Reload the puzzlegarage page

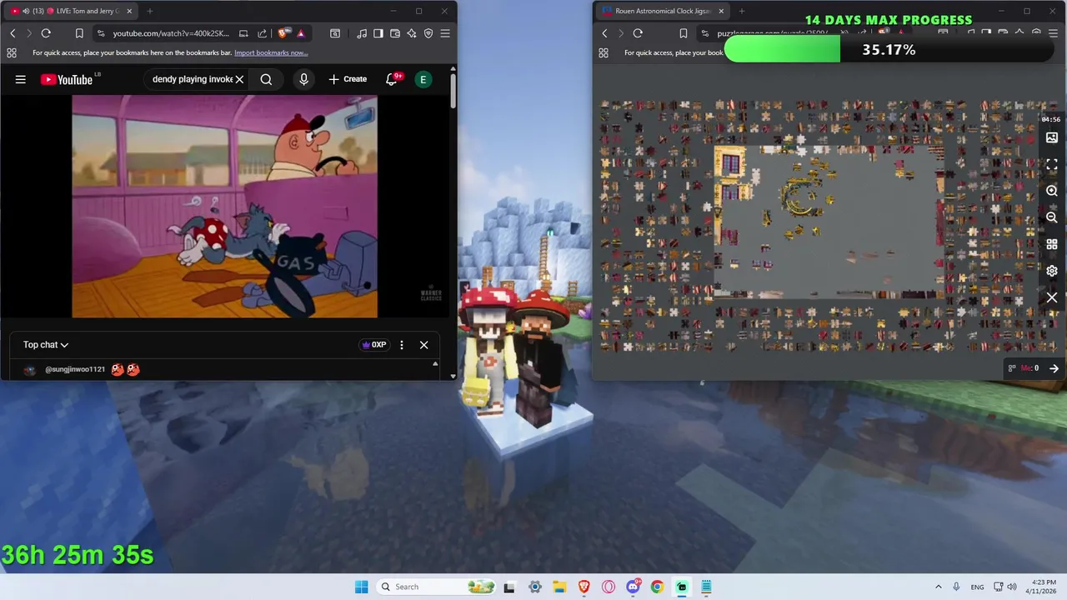pyautogui.click(x=638, y=33)
